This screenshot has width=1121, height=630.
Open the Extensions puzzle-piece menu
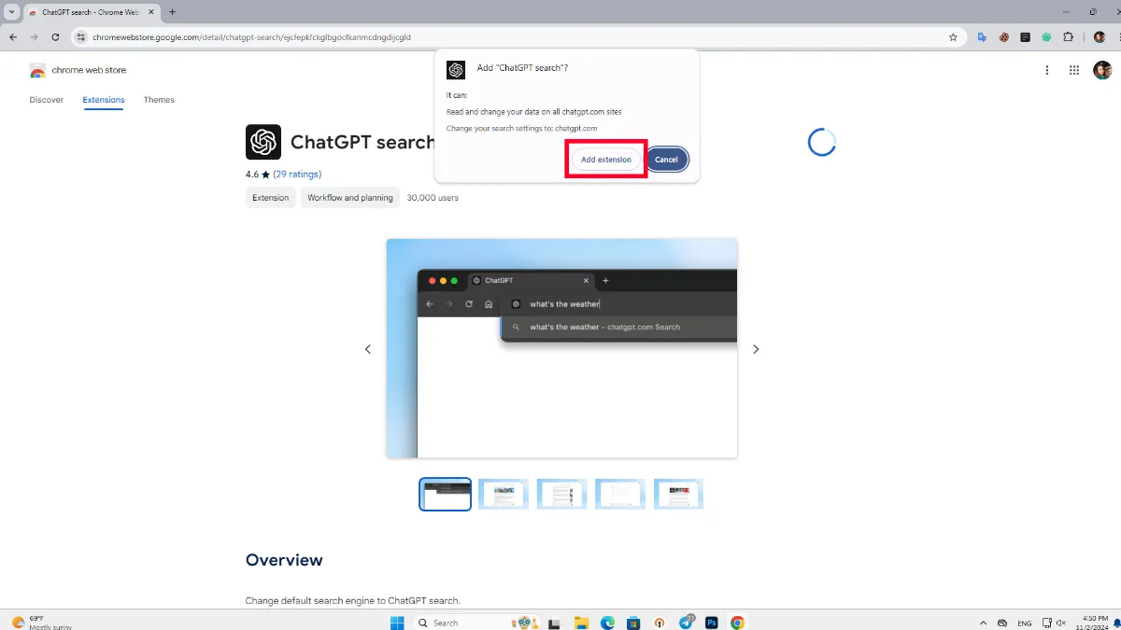click(1069, 37)
